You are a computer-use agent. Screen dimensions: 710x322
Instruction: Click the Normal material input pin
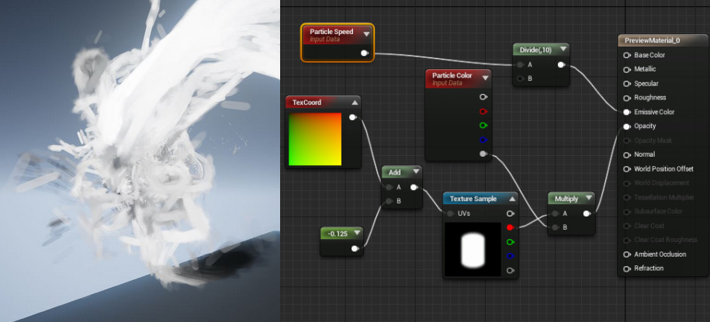[x=627, y=154]
